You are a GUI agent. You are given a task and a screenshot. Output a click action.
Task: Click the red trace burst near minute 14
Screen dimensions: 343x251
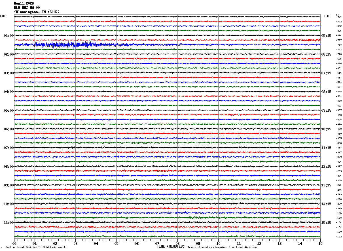click(311, 40)
